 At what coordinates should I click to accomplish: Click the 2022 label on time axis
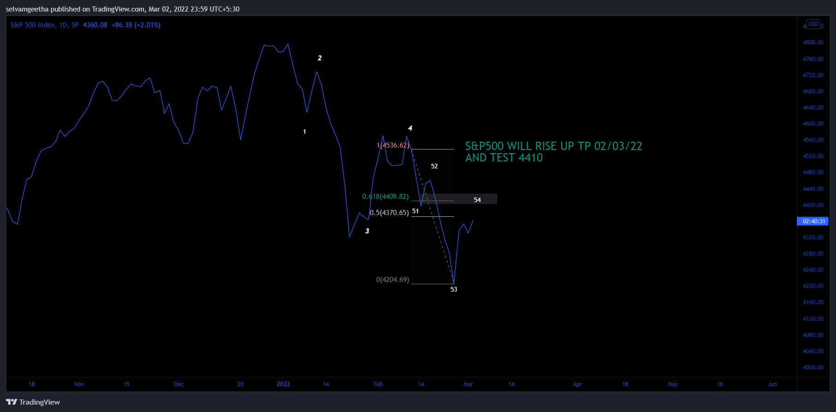pyautogui.click(x=283, y=384)
